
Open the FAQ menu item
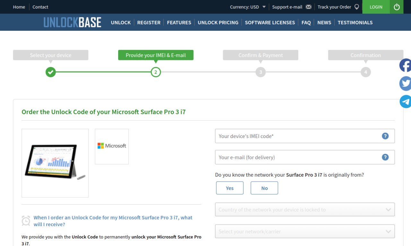(306, 22)
